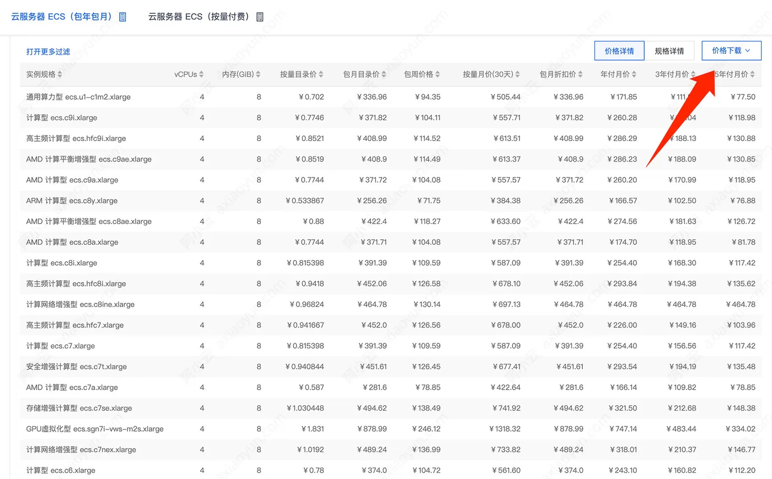Image resolution: width=772 pixels, height=479 pixels.
Task: Open calculator icon beside 云服务器 ECS（按量付费）
Action: click(x=260, y=17)
